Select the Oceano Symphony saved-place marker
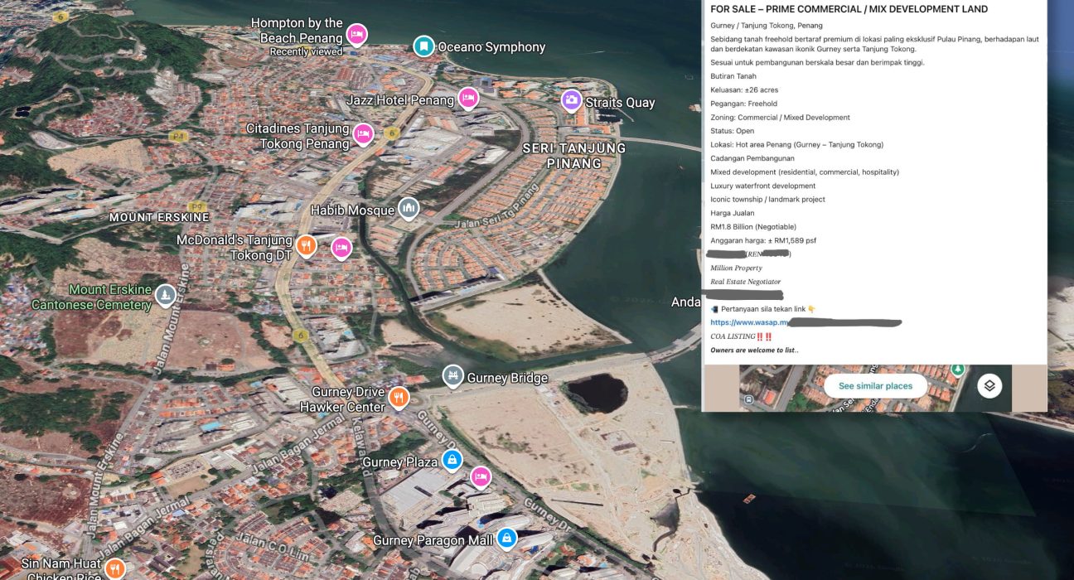 (423, 46)
